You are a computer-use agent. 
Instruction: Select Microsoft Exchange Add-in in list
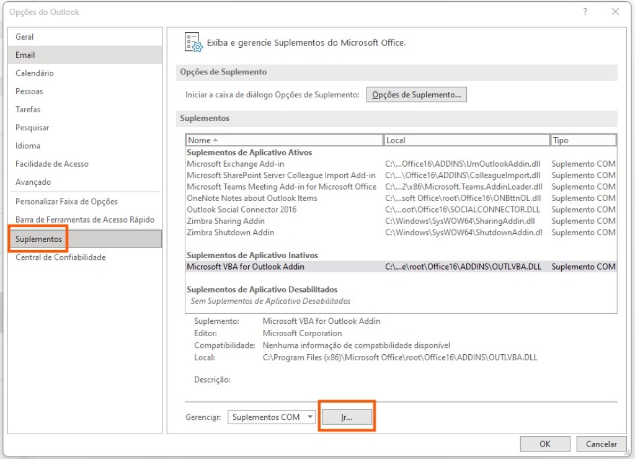click(236, 164)
